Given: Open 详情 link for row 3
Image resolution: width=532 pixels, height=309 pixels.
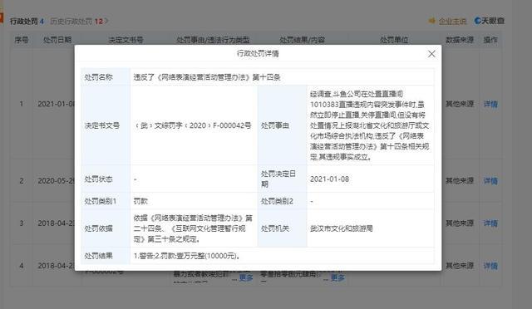Looking at the screenshot, I should pos(490,223).
